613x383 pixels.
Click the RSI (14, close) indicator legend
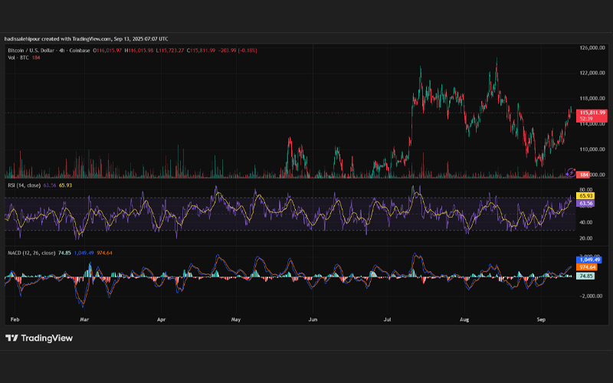[x=25, y=185]
